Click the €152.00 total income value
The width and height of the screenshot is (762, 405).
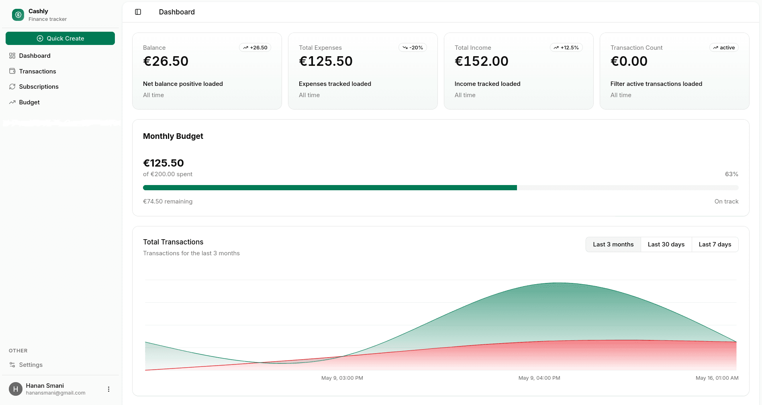click(x=482, y=61)
